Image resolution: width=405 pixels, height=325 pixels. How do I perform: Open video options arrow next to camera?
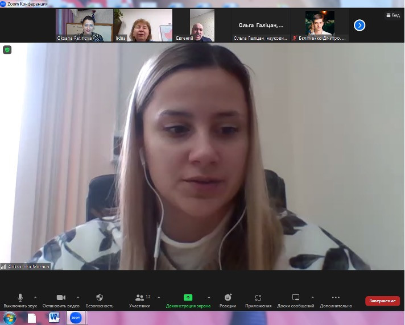78,298
